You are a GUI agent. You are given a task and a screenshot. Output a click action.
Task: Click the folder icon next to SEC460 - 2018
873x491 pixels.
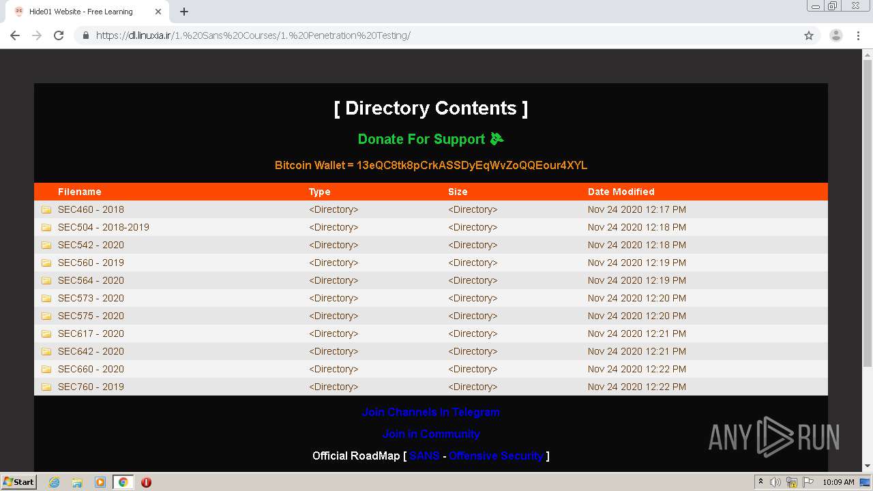click(46, 209)
